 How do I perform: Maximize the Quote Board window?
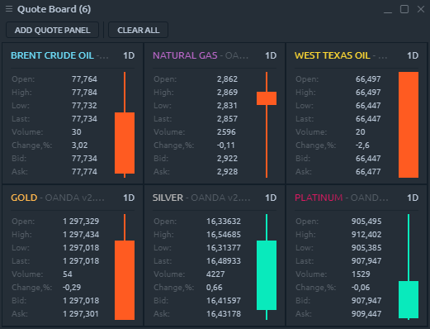(x=404, y=9)
